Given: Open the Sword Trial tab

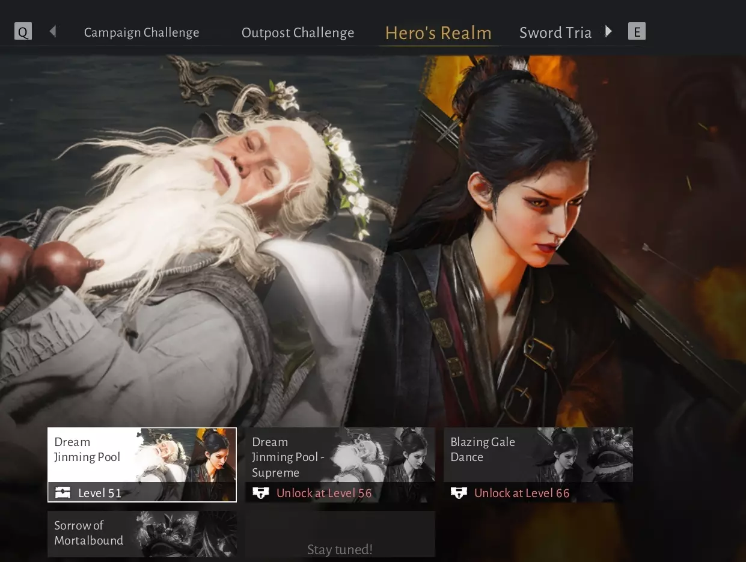Looking at the screenshot, I should click(556, 32).
